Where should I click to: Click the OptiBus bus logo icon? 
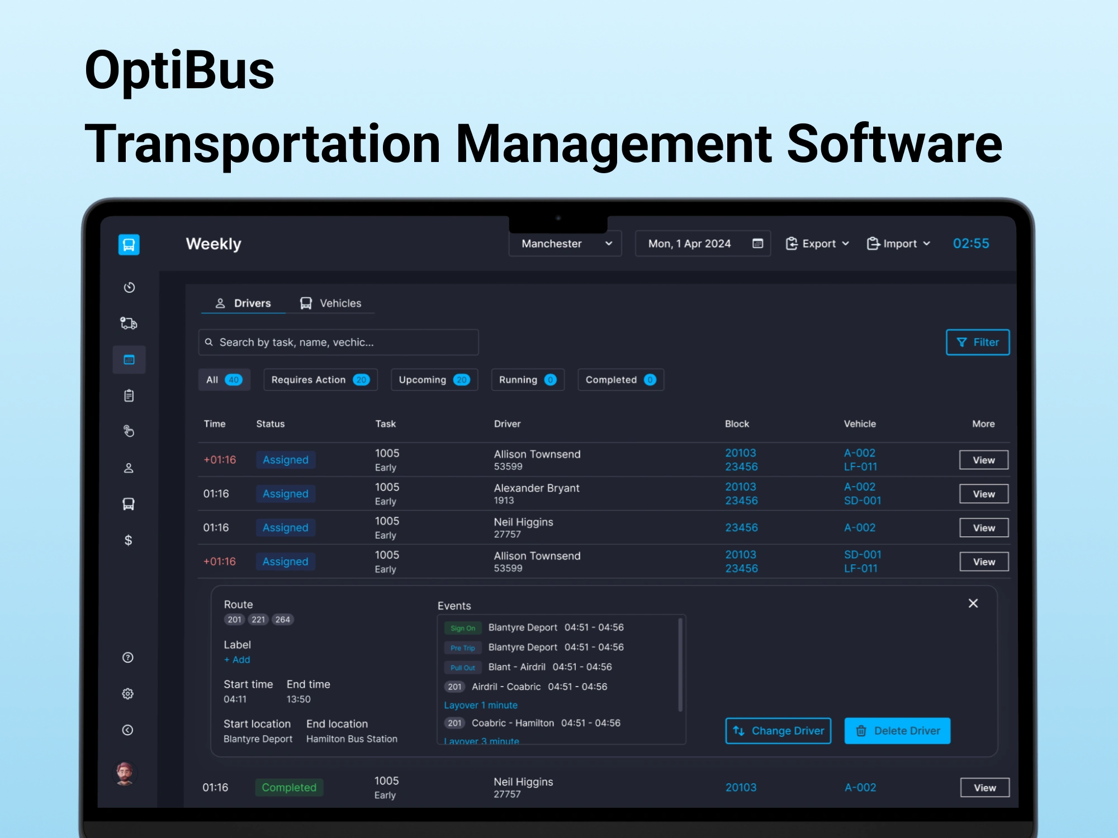pos(129,245)
